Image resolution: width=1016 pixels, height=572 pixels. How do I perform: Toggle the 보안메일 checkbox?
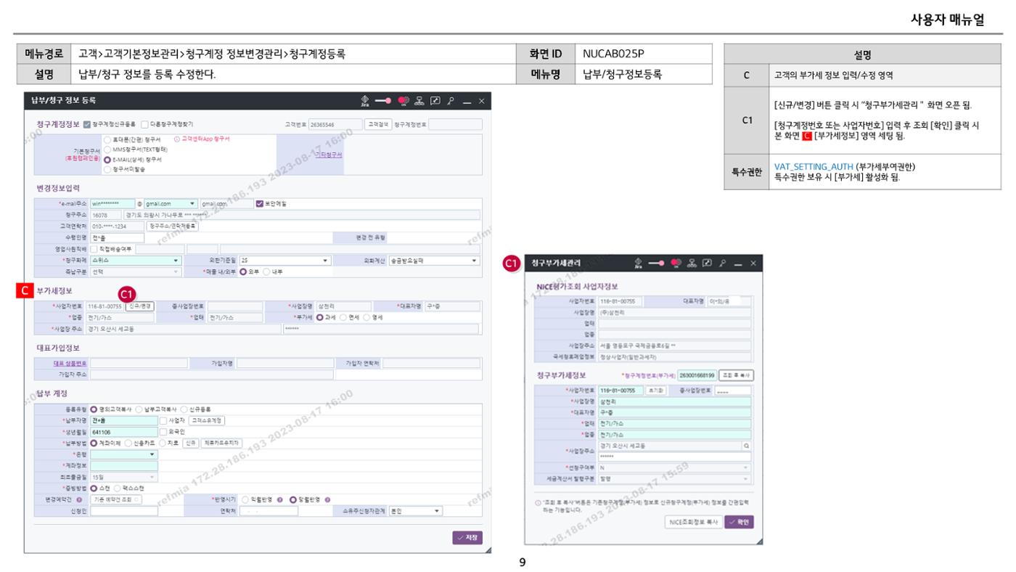tap(260, 204)
